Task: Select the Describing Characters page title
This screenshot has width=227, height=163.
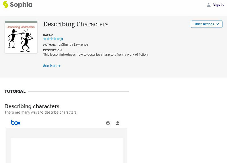Action: [x=76, y=24]
